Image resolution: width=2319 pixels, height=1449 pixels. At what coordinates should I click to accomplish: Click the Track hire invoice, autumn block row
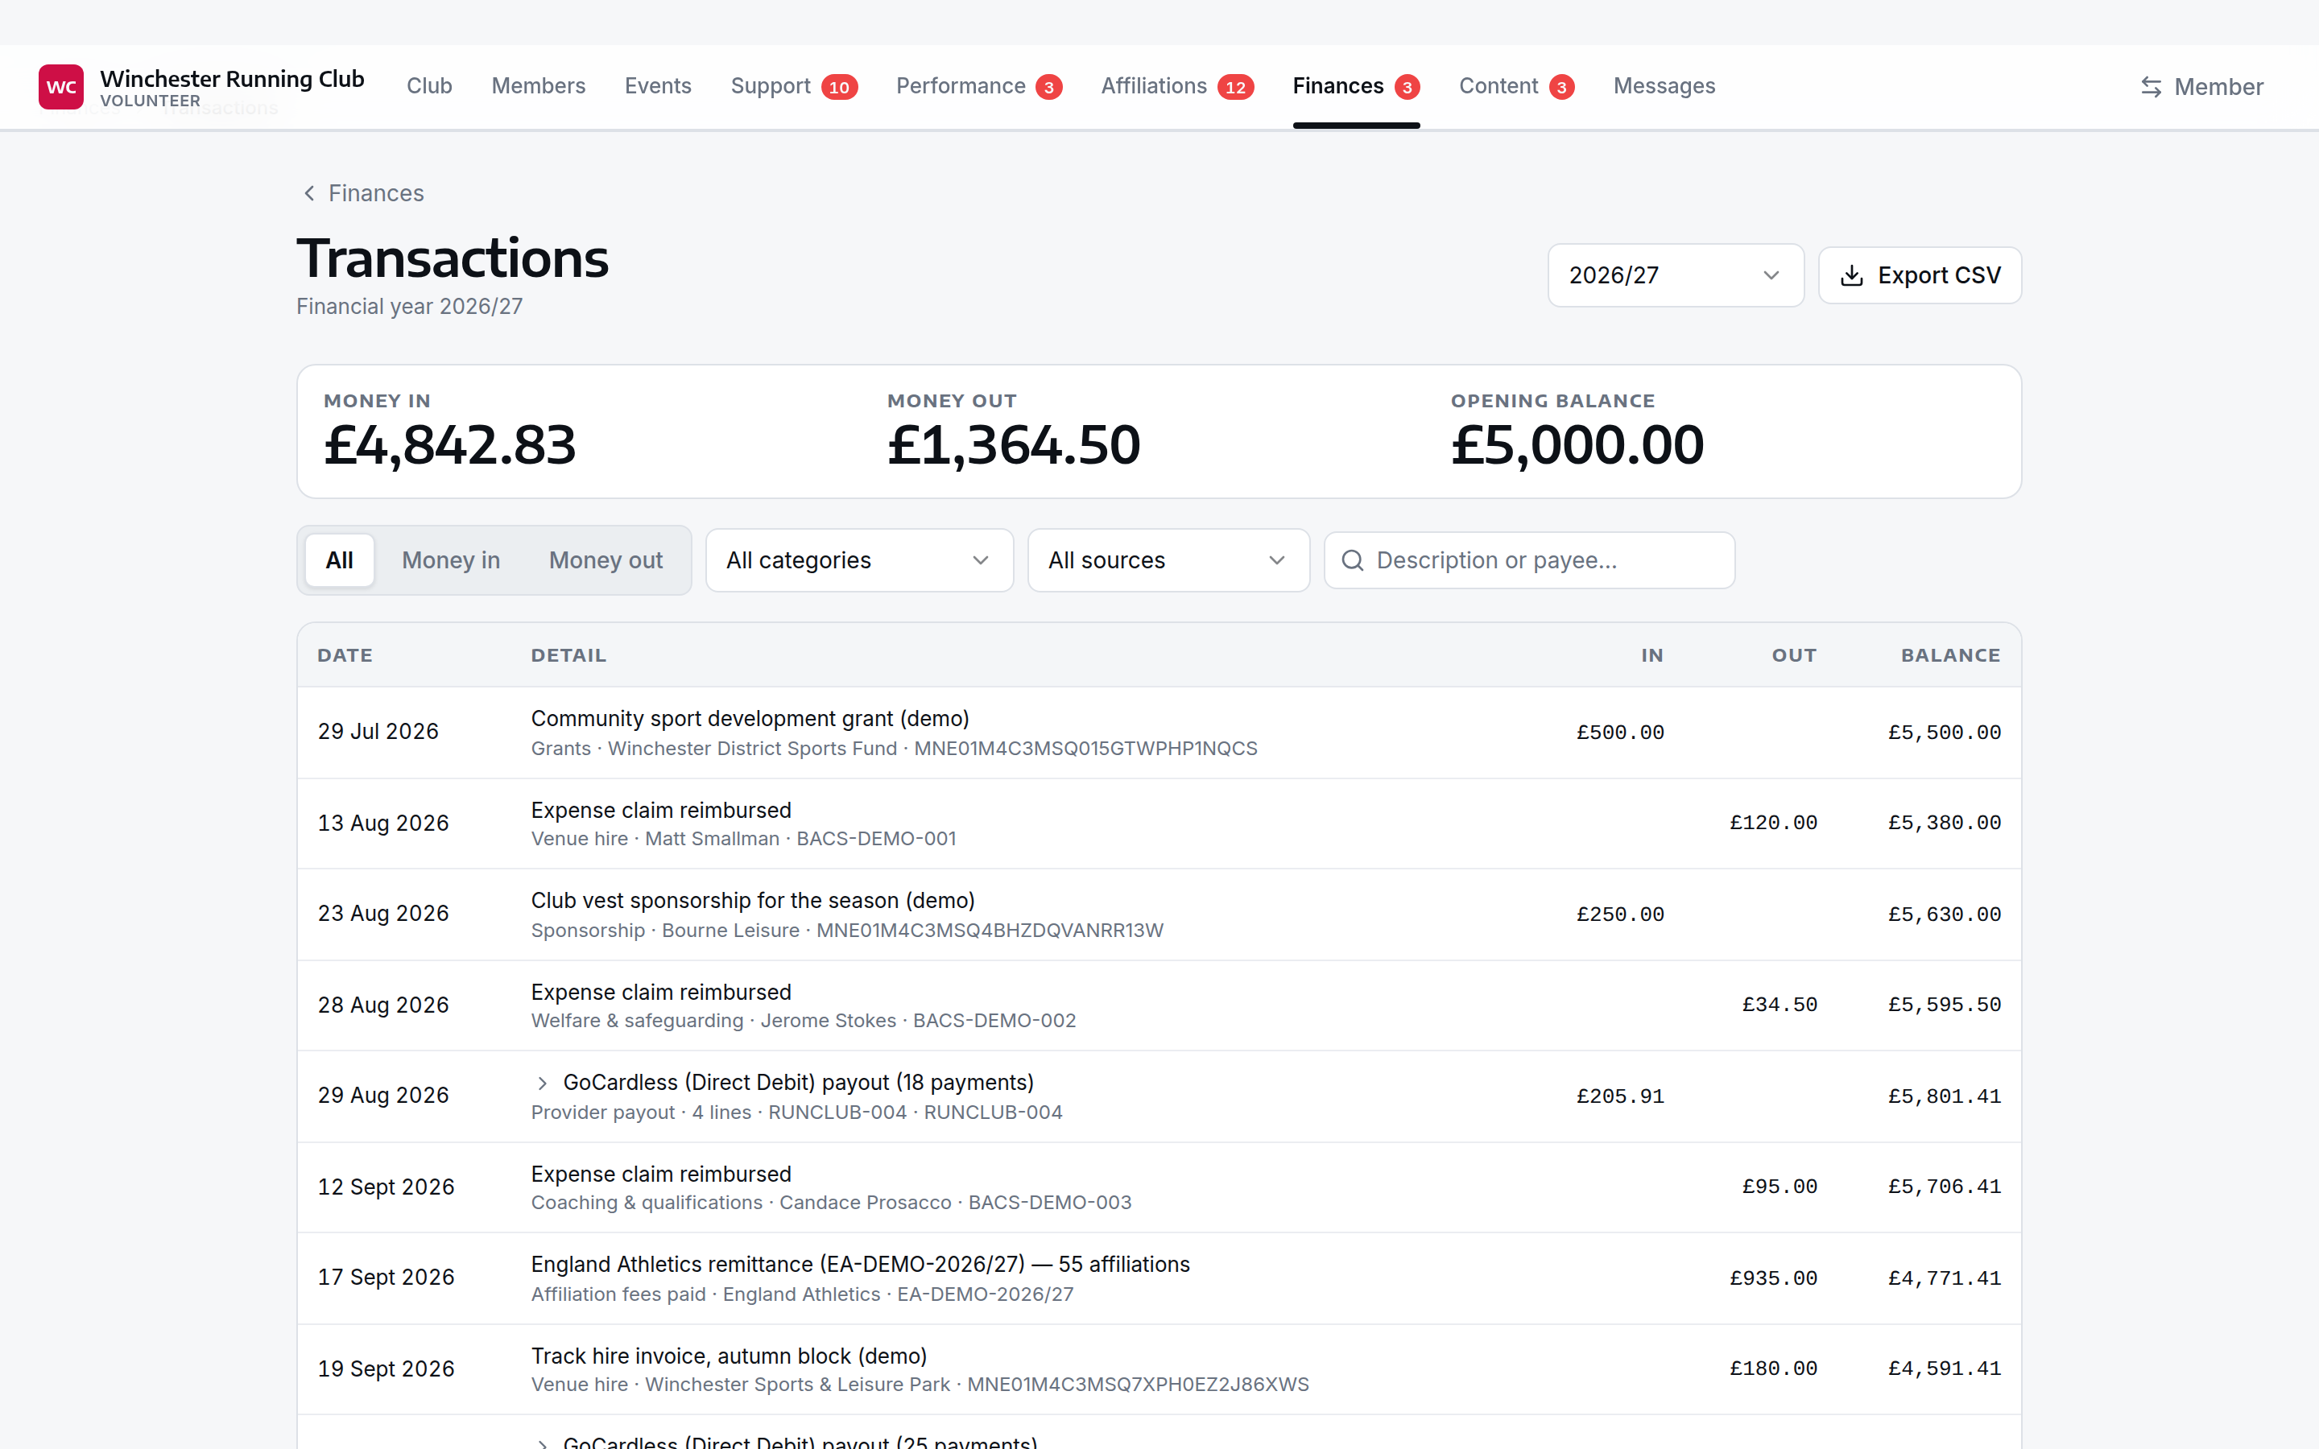tap(1159, 1369)
